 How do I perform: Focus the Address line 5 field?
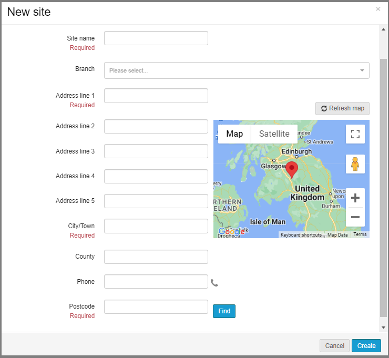click(x=156, y=201)
